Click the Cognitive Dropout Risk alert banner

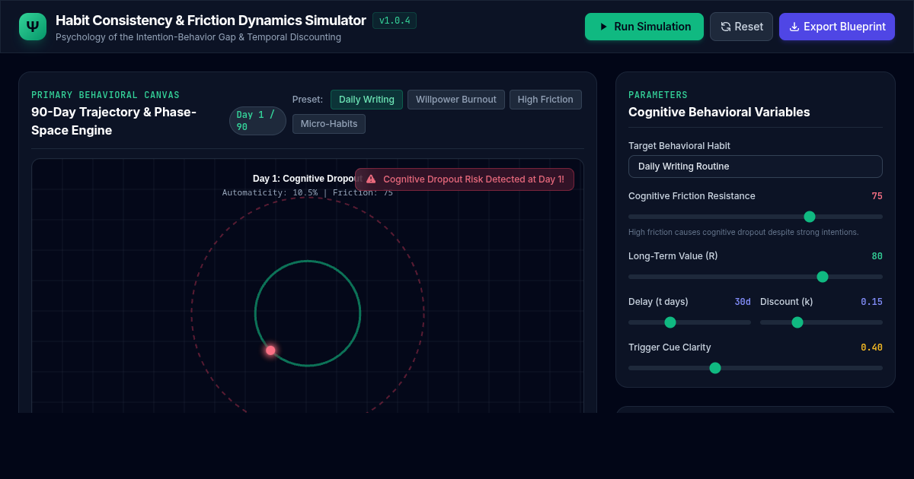(465, 179)
